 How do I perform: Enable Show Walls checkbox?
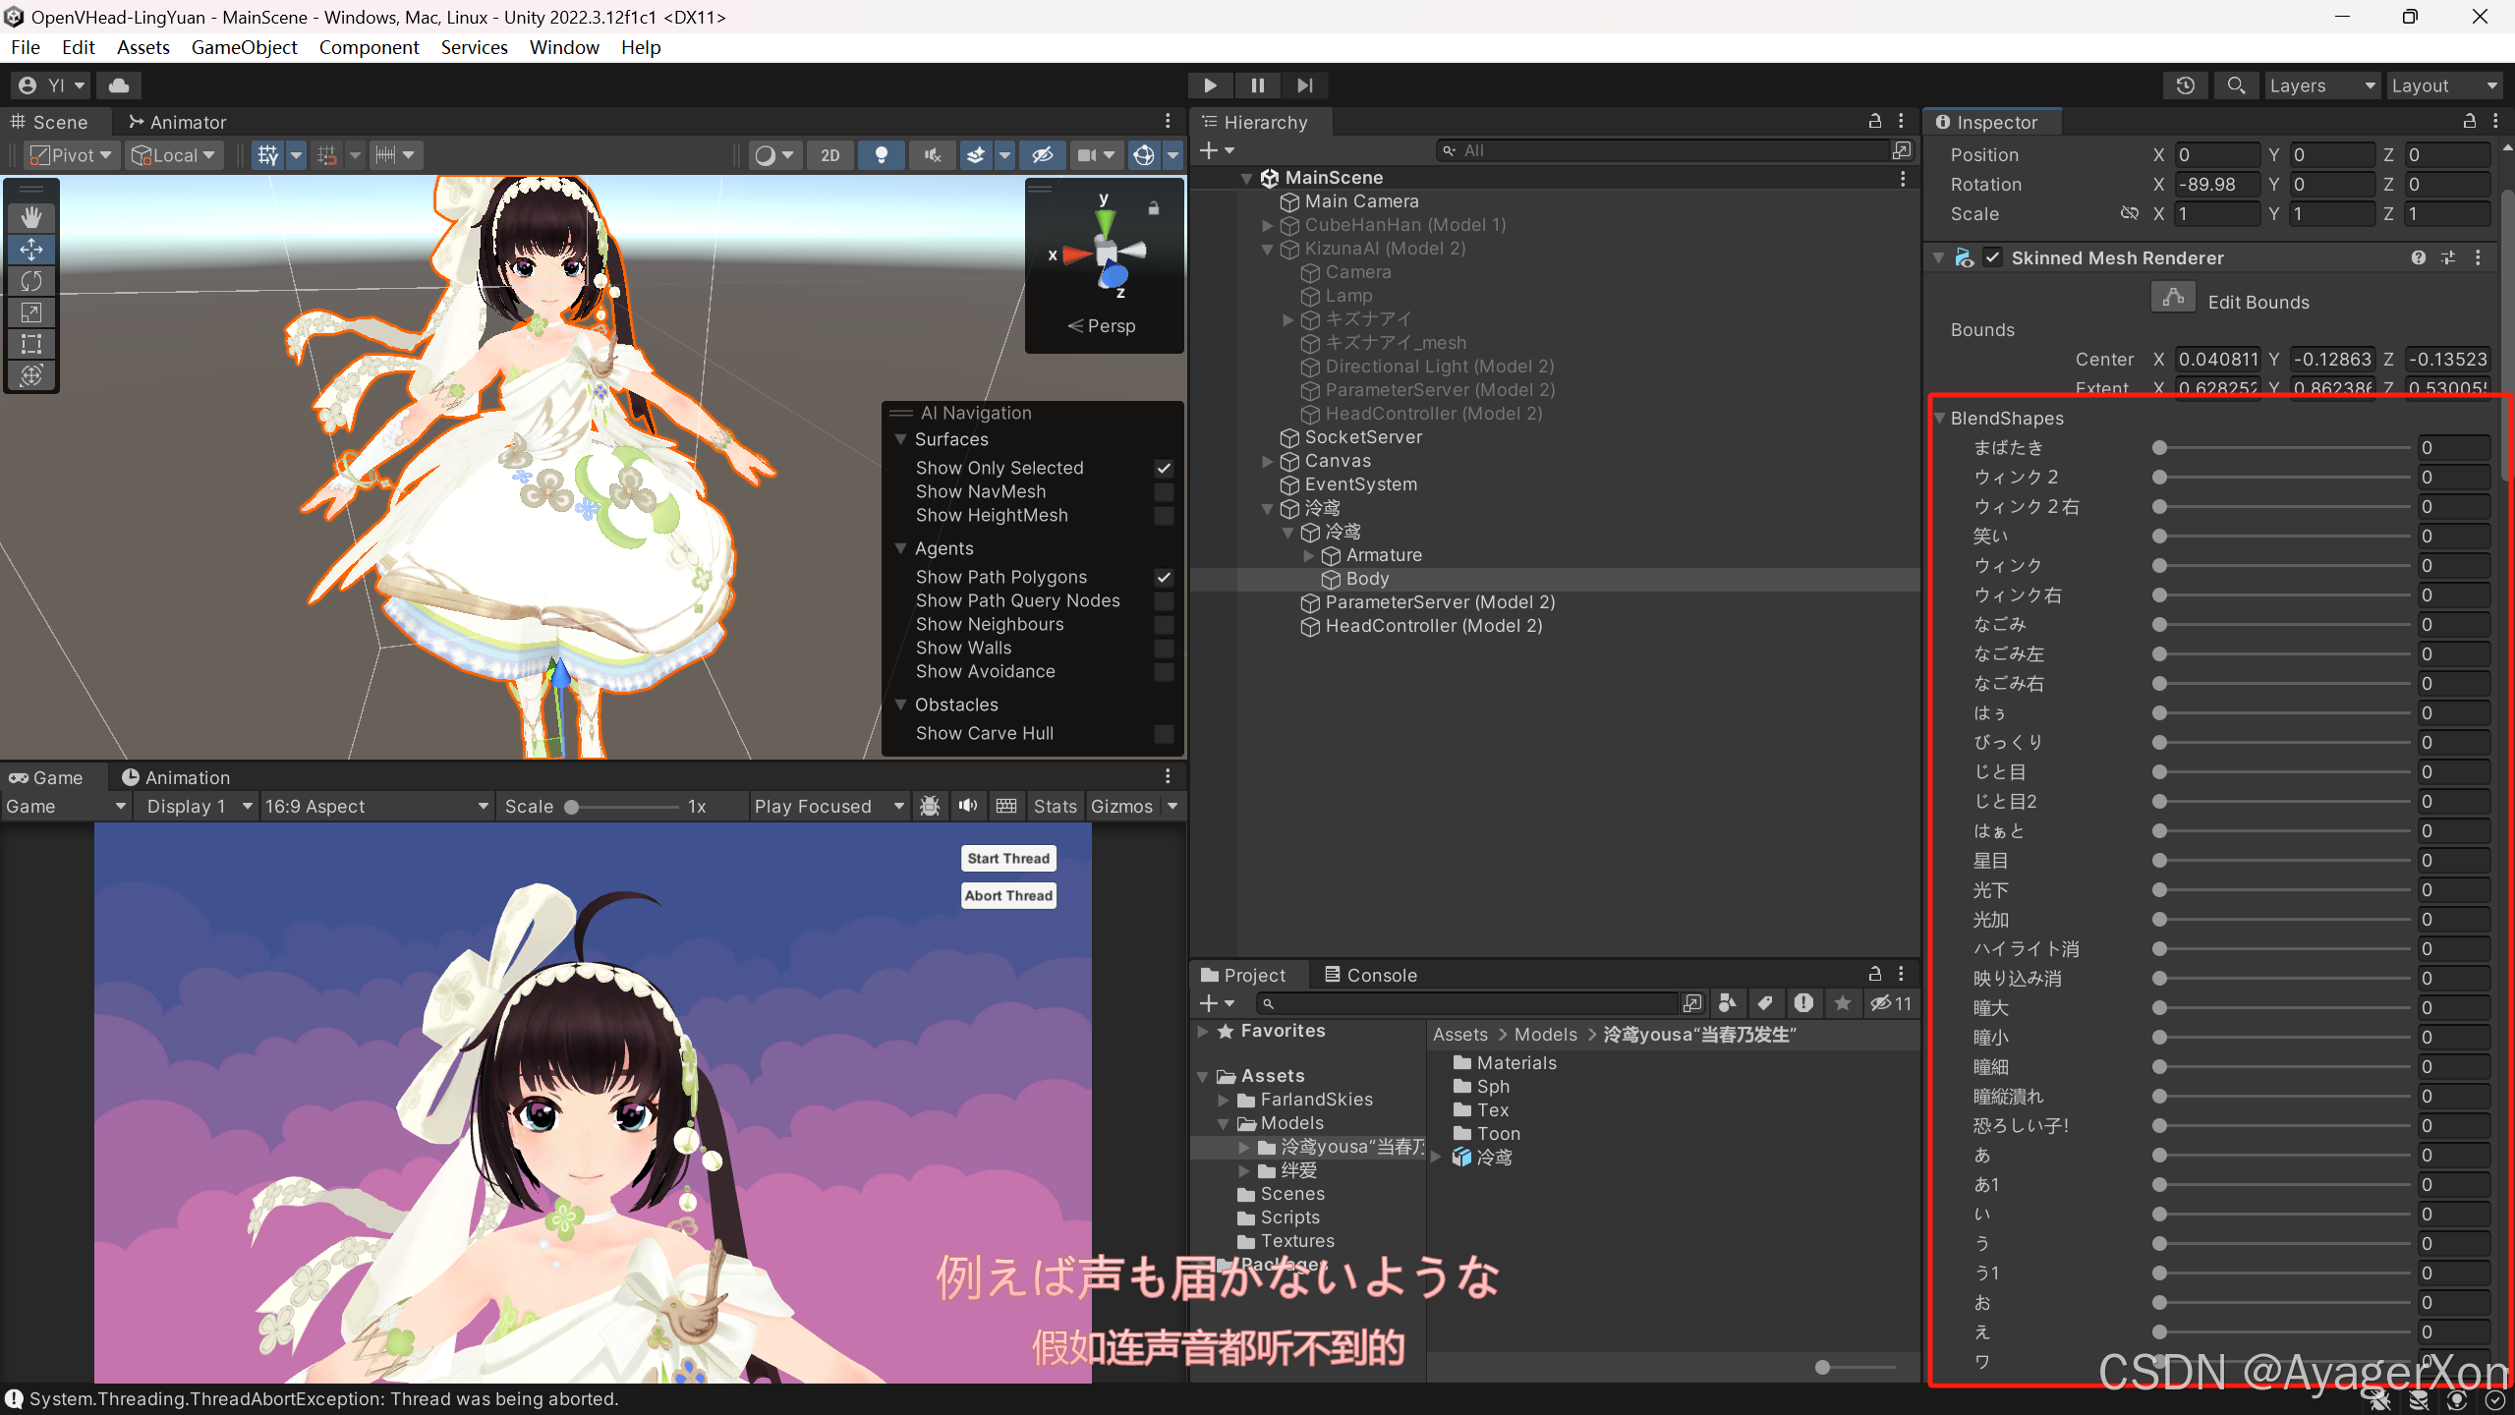(x=1164, y=649)
